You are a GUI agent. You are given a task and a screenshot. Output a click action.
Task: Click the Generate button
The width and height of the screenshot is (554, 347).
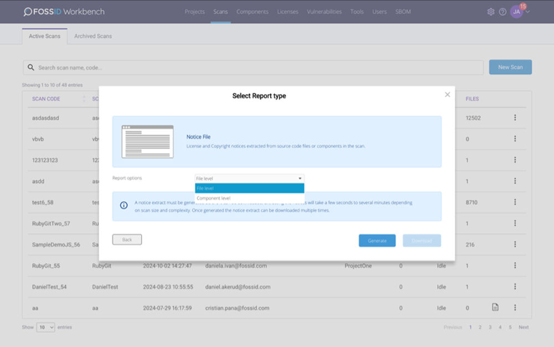click(377, 241)
